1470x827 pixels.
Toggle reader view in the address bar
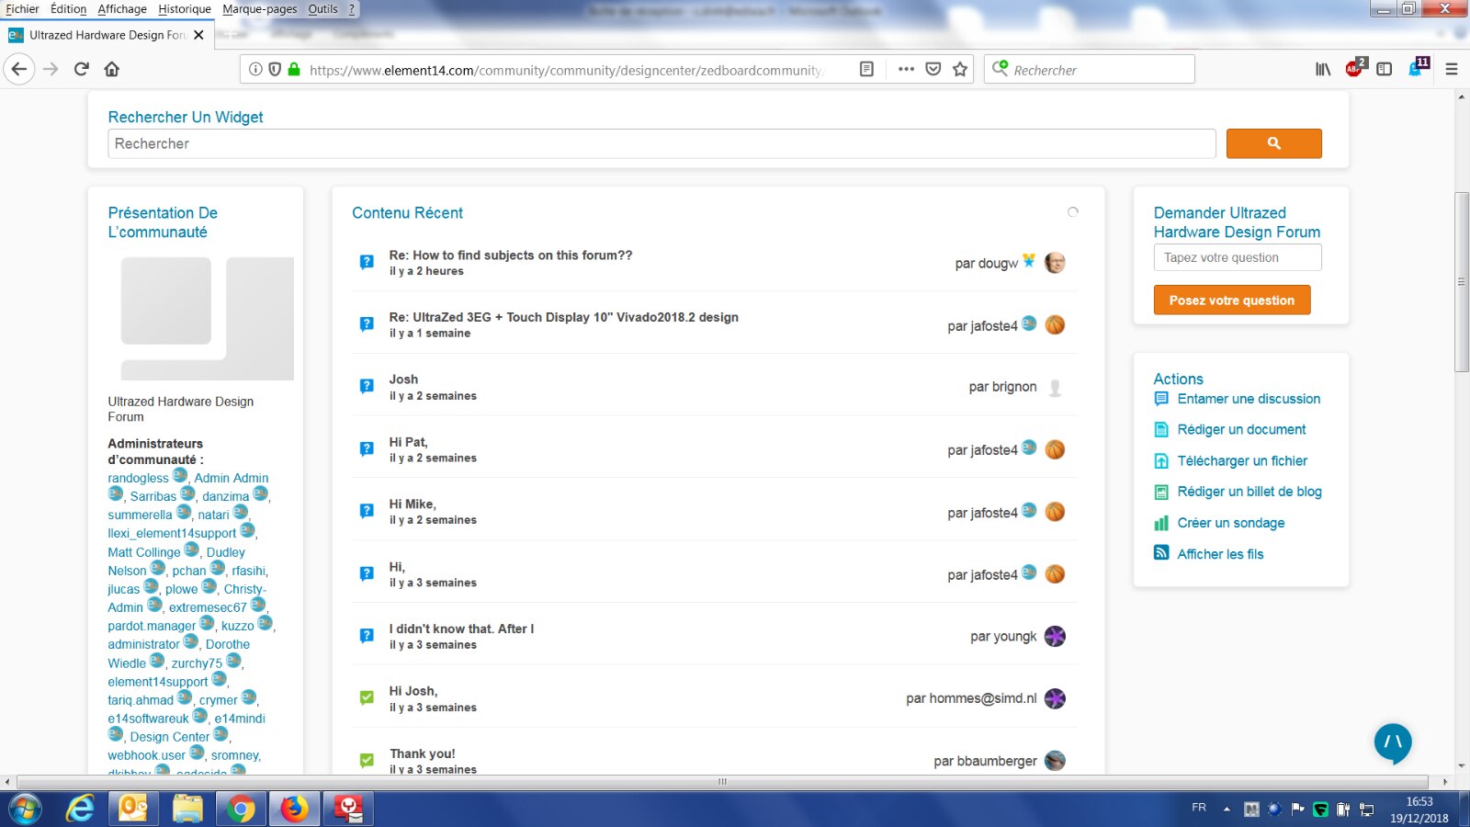(x=866, y=69)
